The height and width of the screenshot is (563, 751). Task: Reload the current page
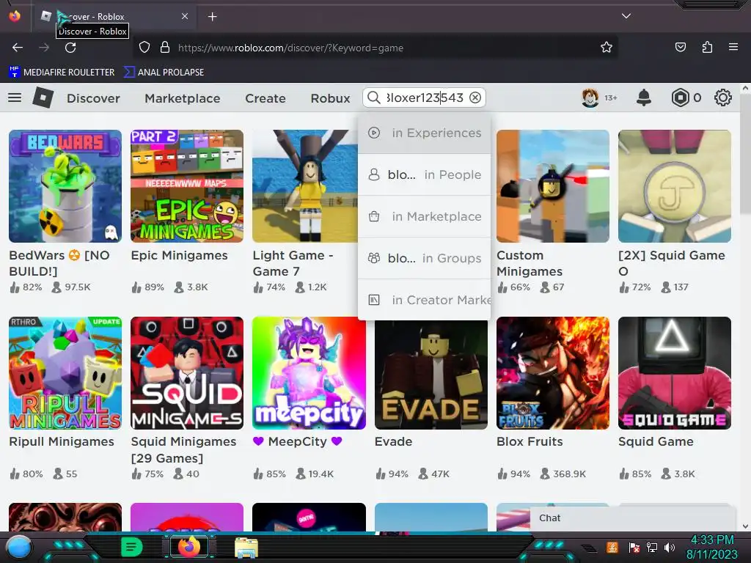[70, 48]
